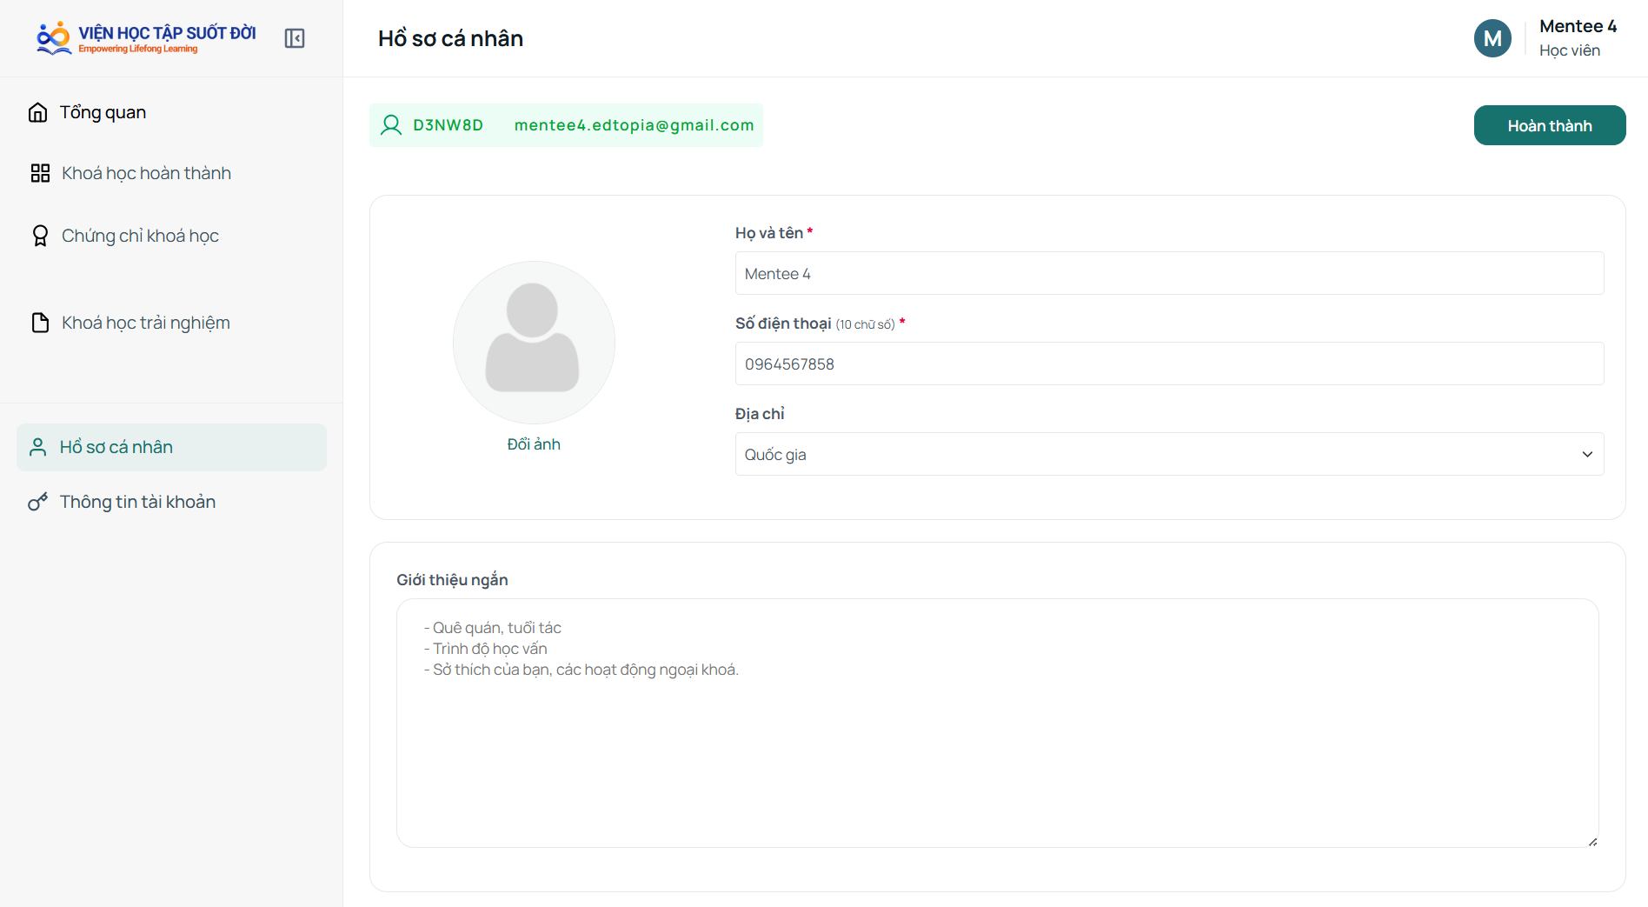Open Mentee 4 user account menu
Viewport: 1648px width, 907px height.
click(1545, 38)
